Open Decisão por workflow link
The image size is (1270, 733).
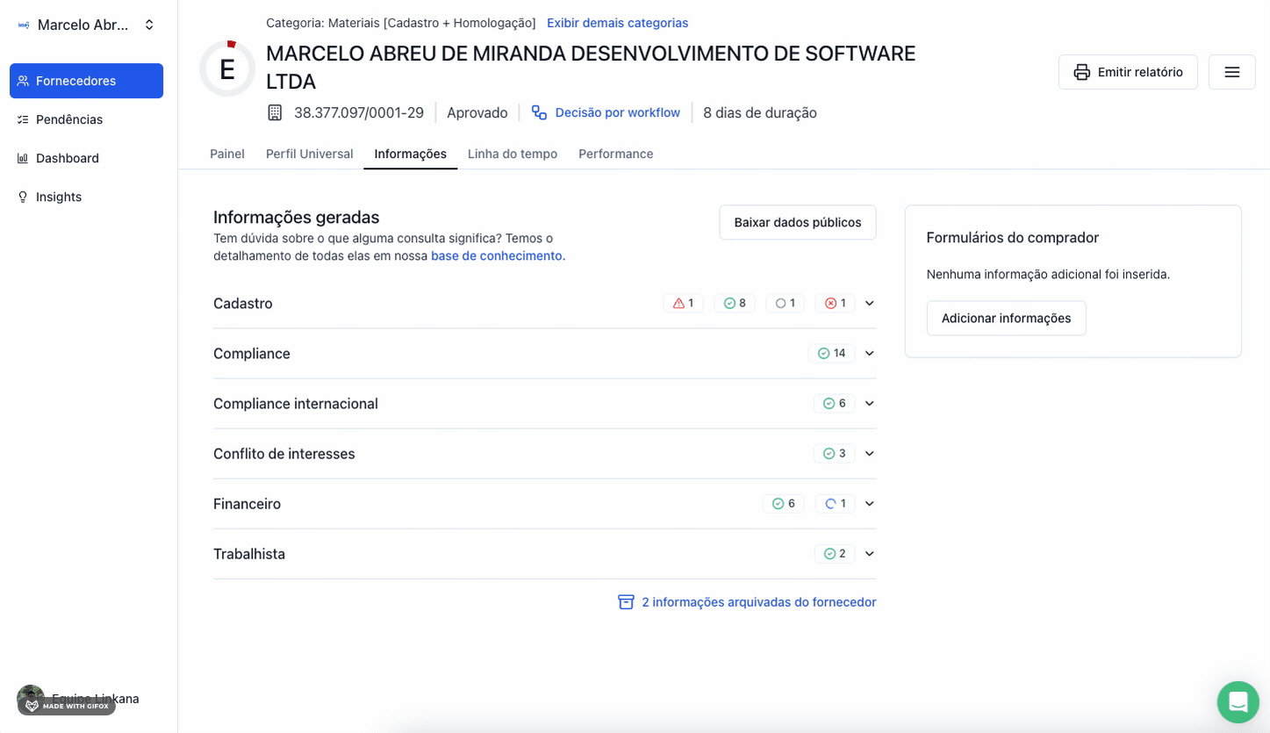click(x=617, y=112)
